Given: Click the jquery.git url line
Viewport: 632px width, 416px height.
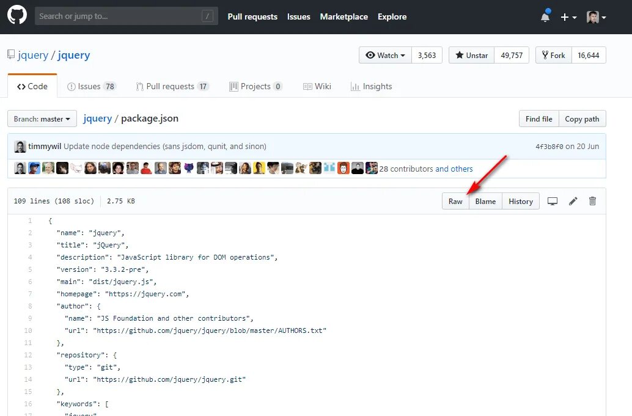Looking at the screenshot, I should (x=155, y=379).
